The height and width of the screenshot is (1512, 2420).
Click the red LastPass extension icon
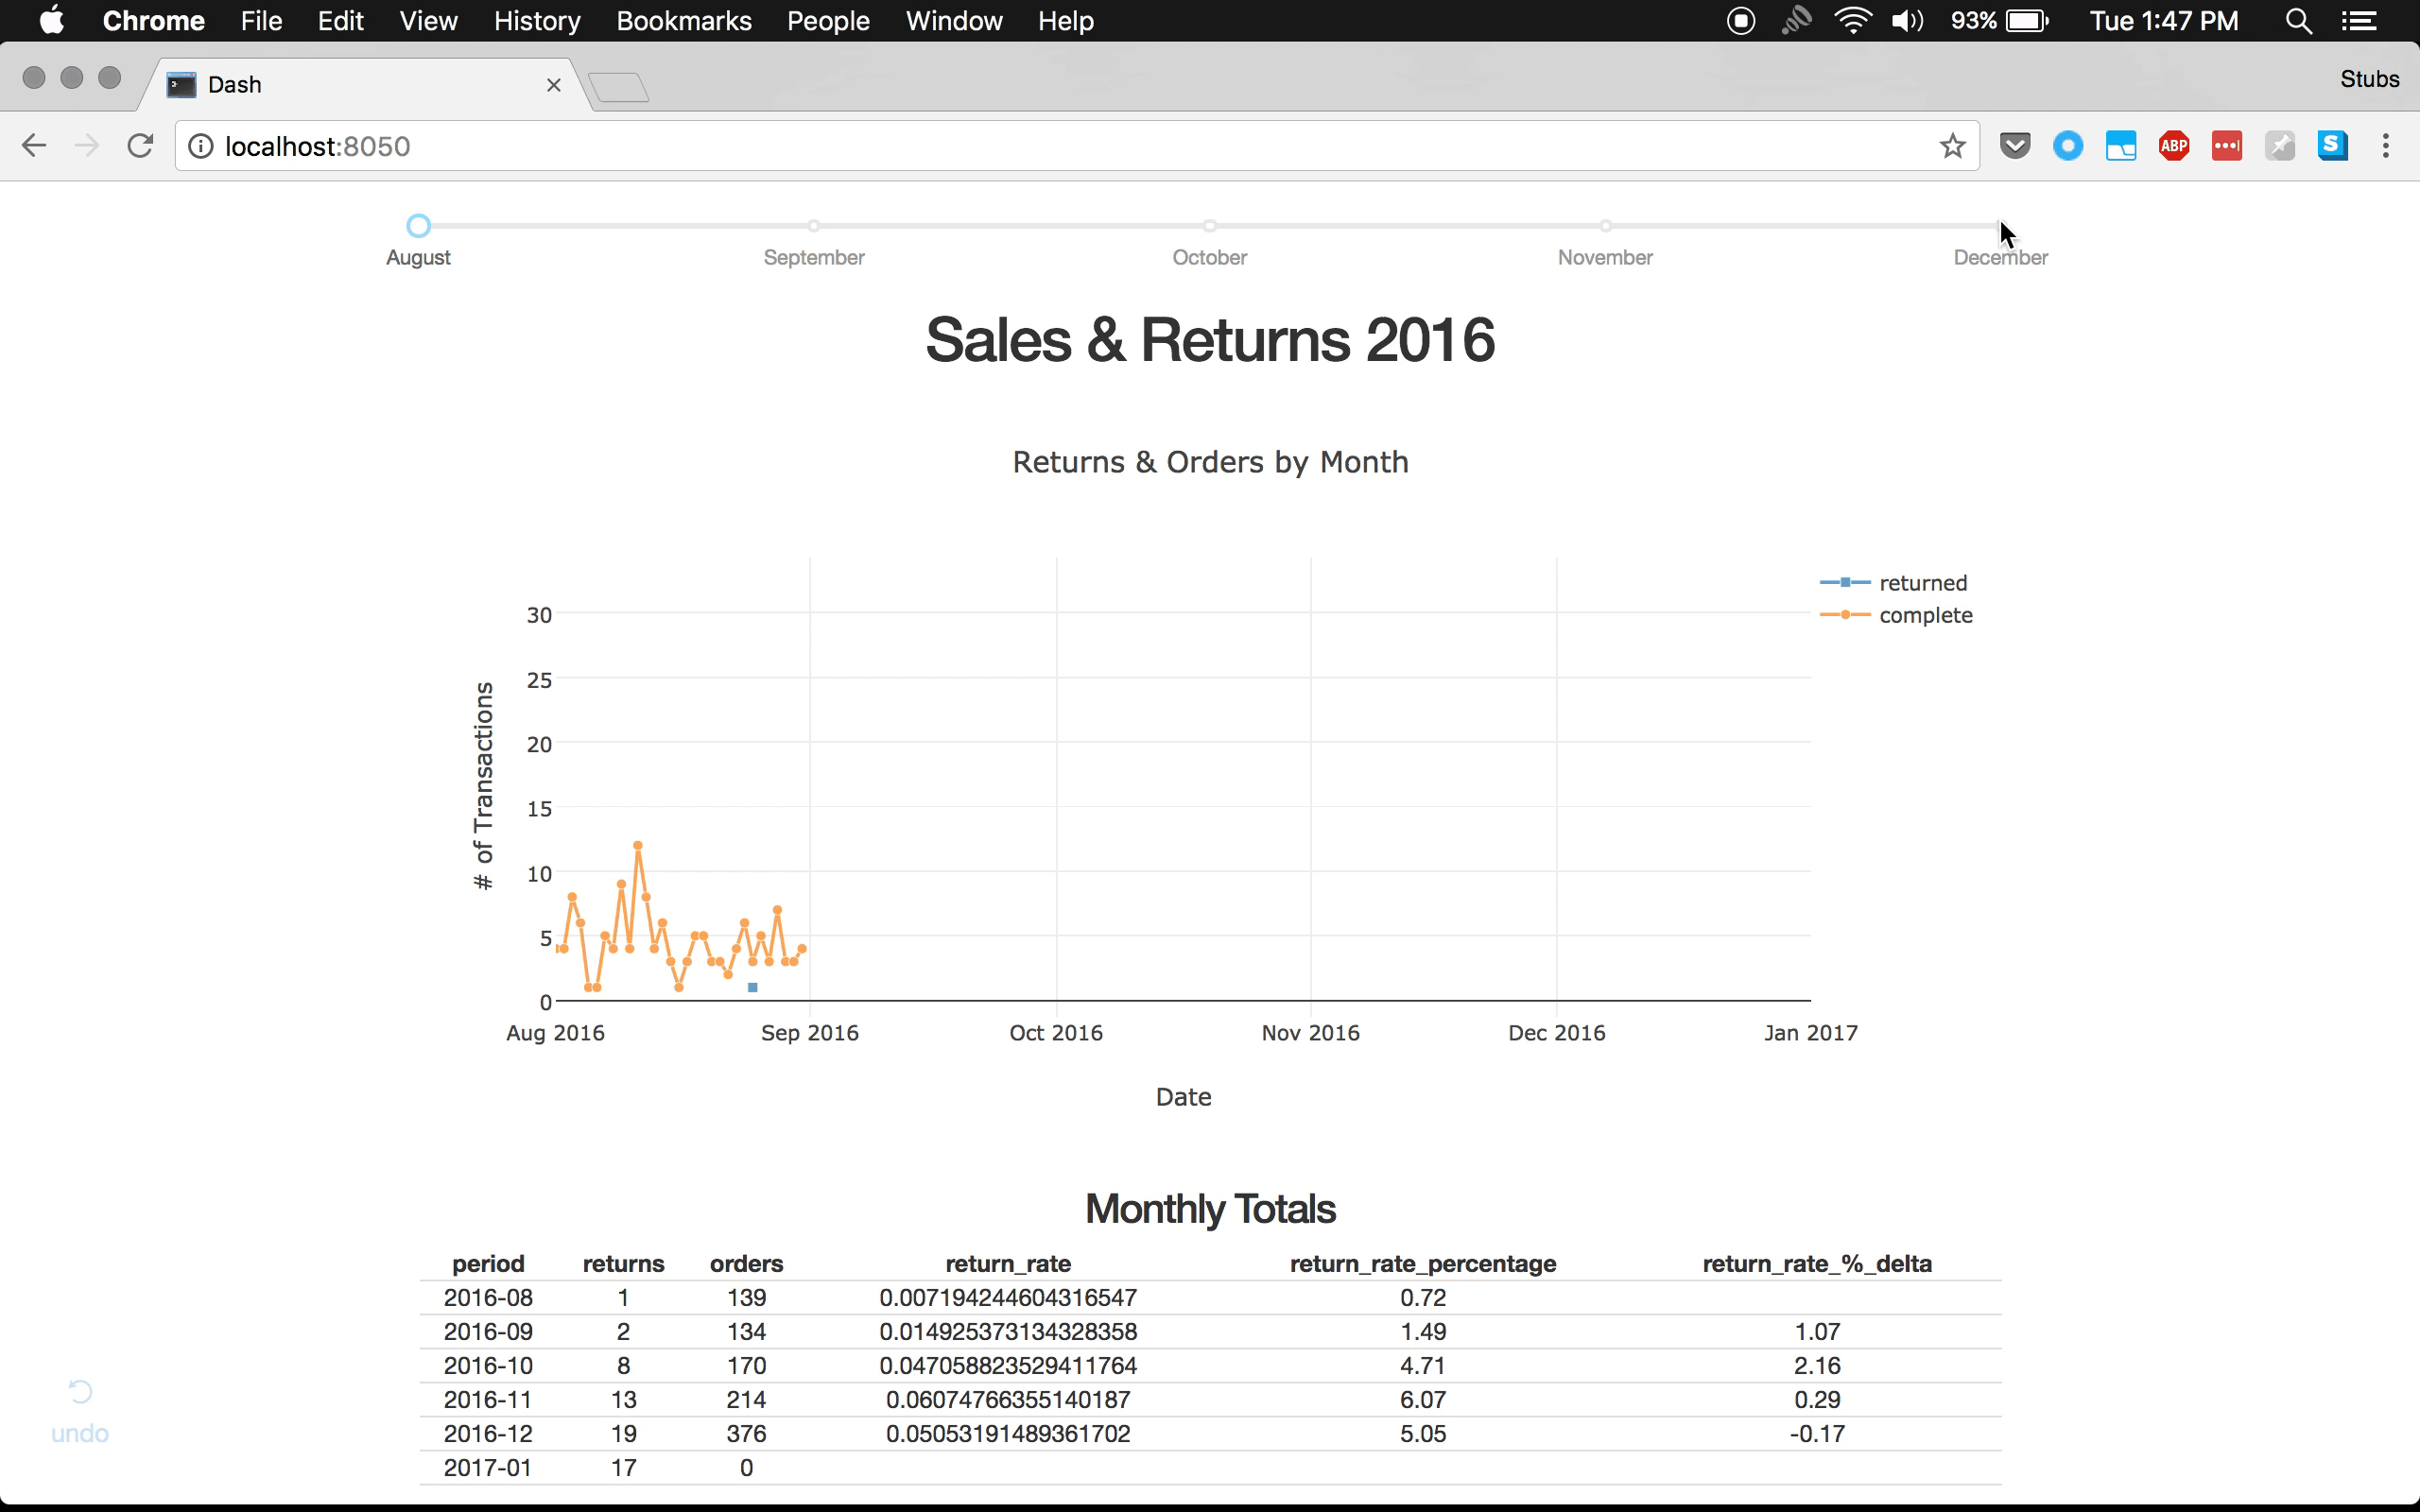coord(2226,146)
